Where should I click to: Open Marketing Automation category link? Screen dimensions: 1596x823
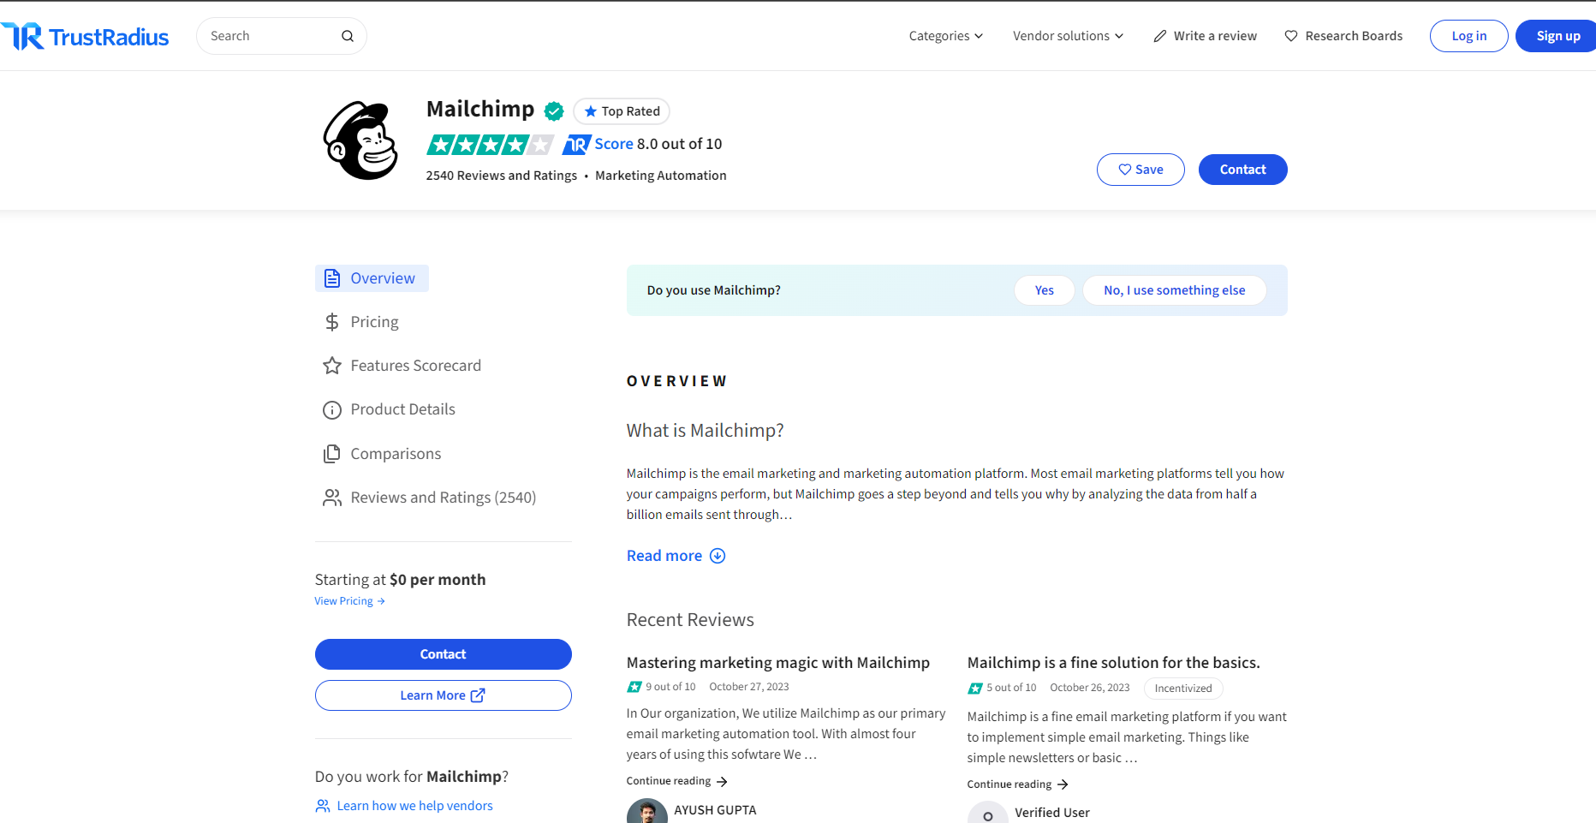tap(661, 176)
